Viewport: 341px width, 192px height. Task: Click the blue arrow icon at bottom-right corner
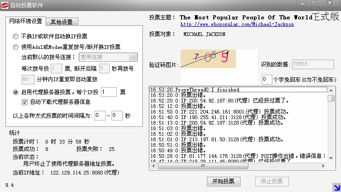336,187
